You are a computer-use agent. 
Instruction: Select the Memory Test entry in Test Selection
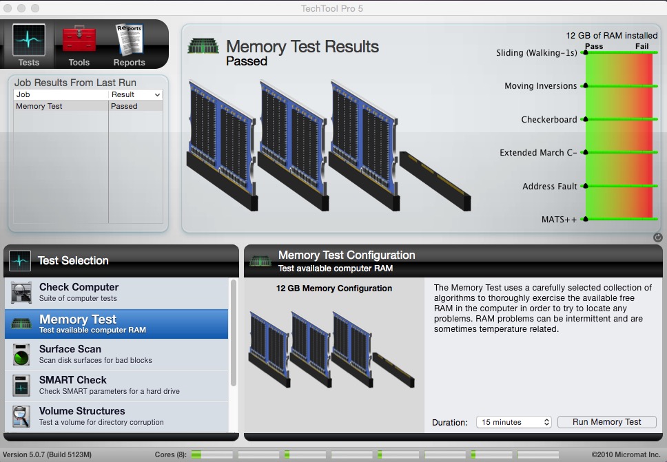116,324
